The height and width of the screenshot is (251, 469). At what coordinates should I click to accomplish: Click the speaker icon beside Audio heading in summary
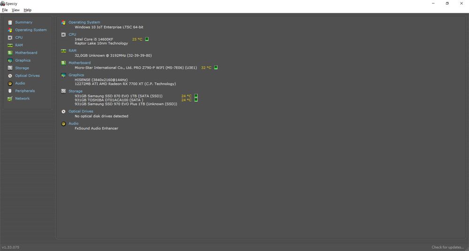[x=63, y=124]
